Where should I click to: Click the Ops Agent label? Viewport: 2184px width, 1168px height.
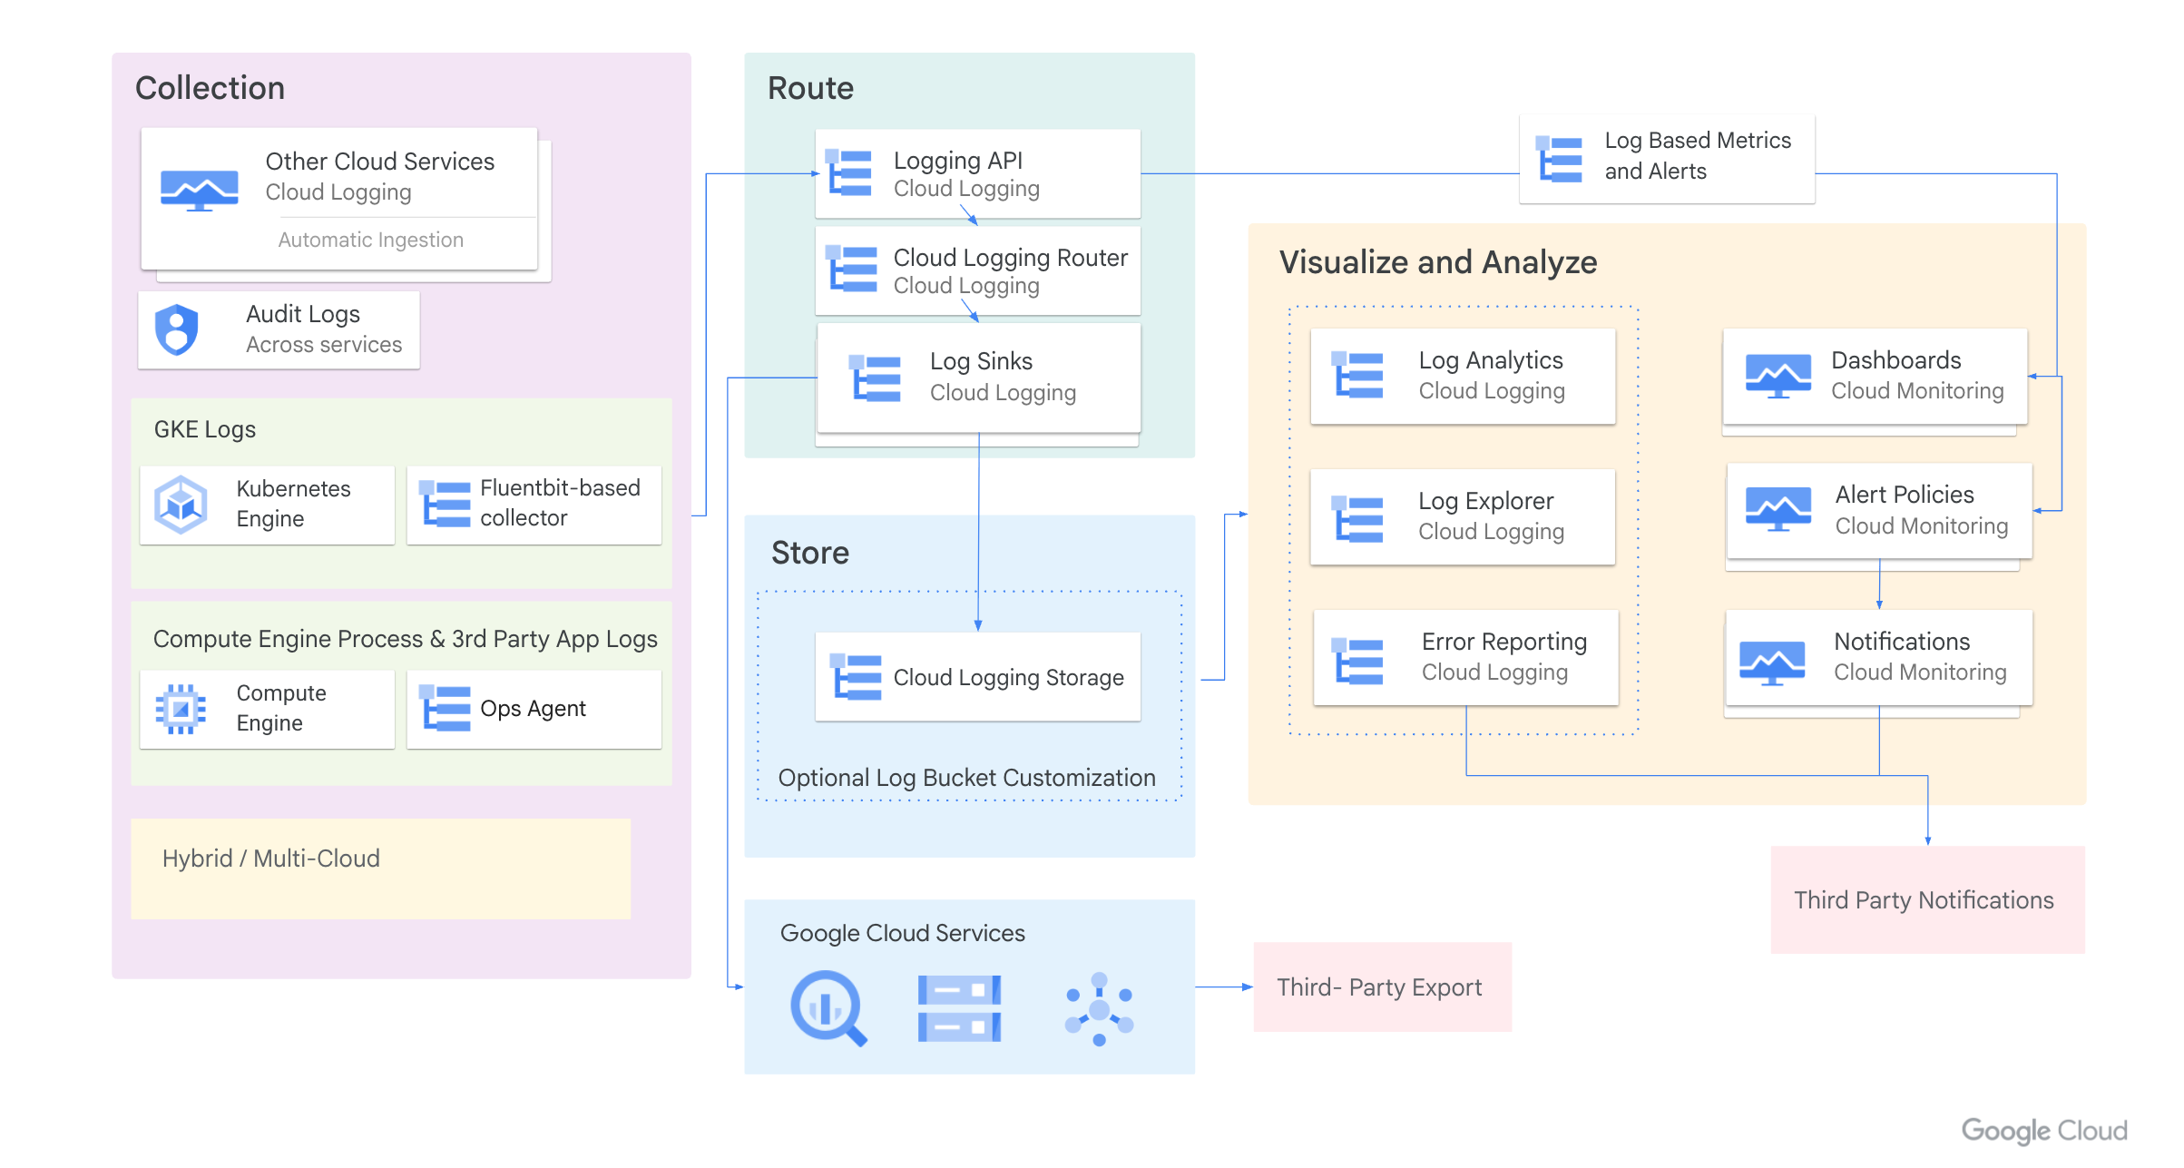point(533,709)
